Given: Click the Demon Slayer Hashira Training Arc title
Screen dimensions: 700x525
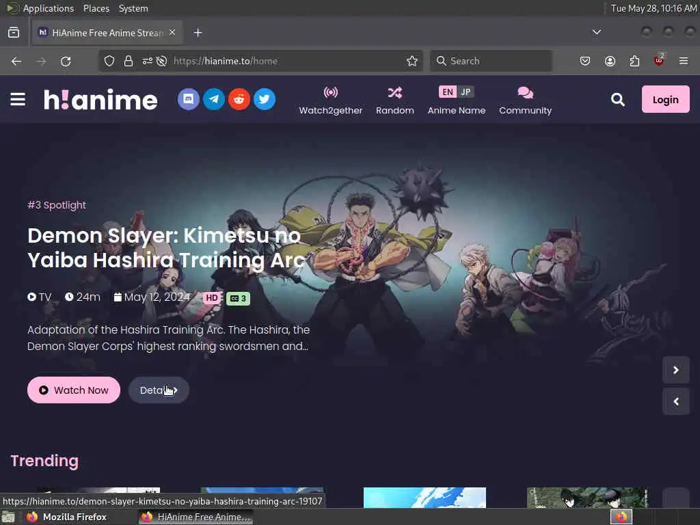Looking at the screenshot, I should pos(166,247).
